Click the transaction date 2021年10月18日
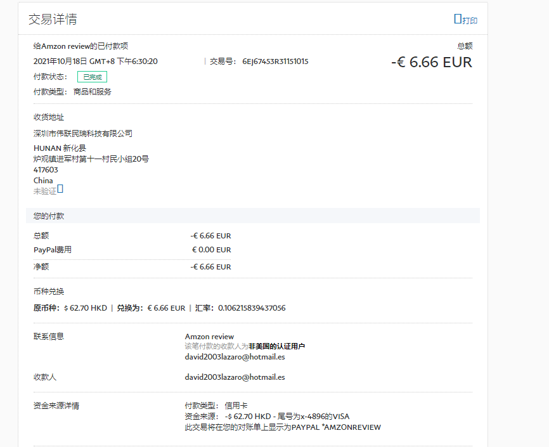The height and width of the screenshot is (447, 549). (x=60, y=62)
